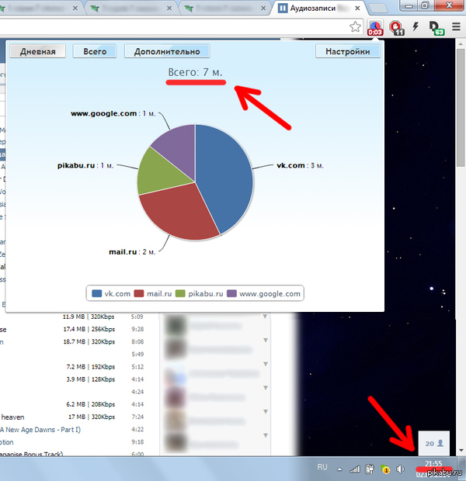Click the Всего: 7 м. heading

coord(195,72)
